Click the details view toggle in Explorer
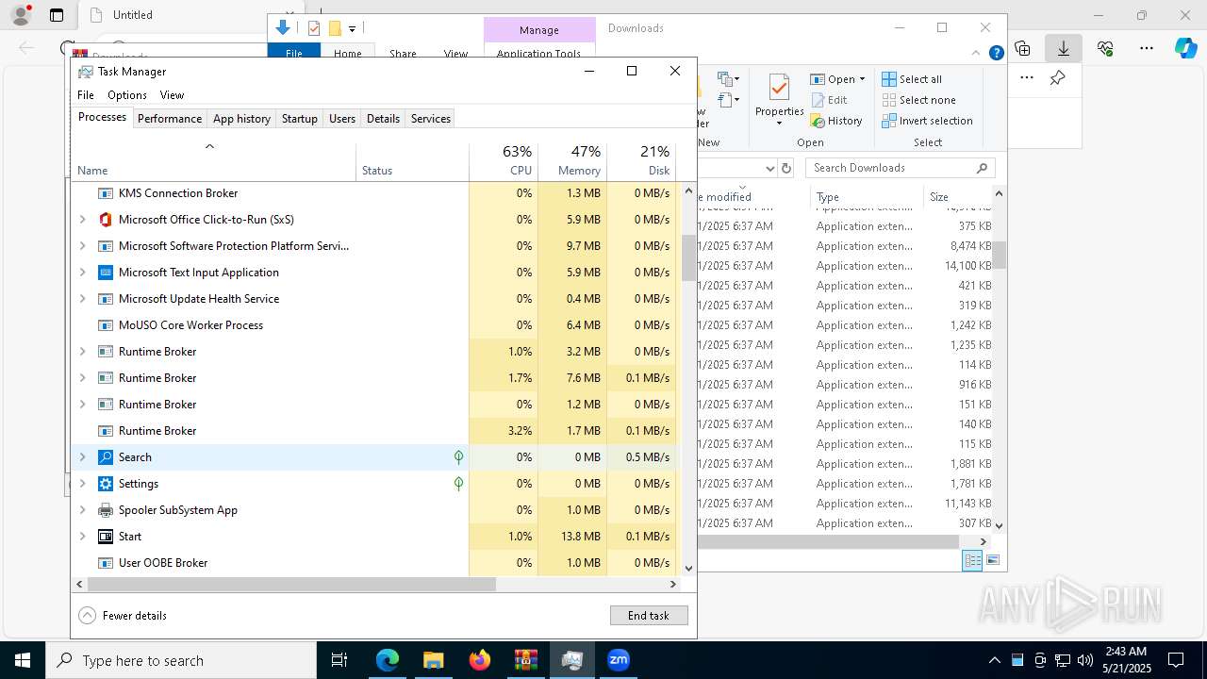 point(972,560)
